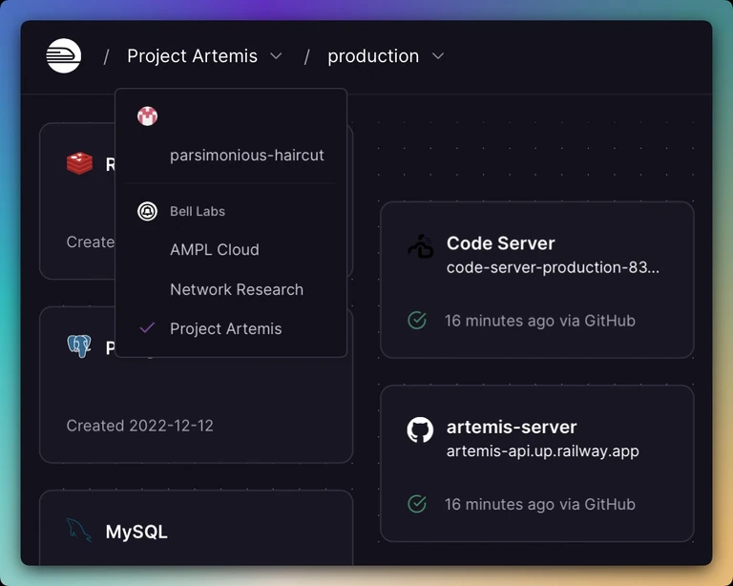Click the chevron next to production
This screenshot has height=586, width=733.
point(438,56)
